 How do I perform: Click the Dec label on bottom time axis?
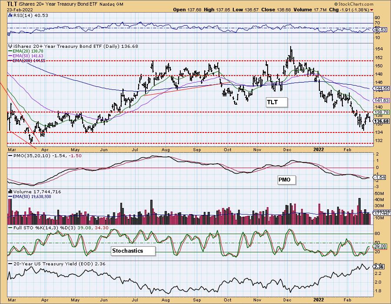click(x=287, y=300)
